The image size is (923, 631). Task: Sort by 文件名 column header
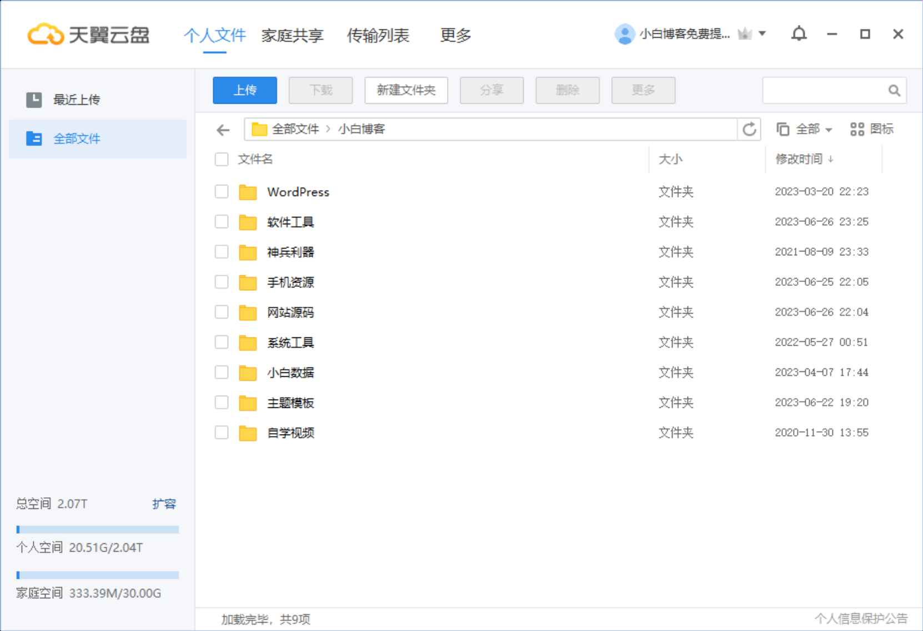pyautogui.click(x=255, y=159)
